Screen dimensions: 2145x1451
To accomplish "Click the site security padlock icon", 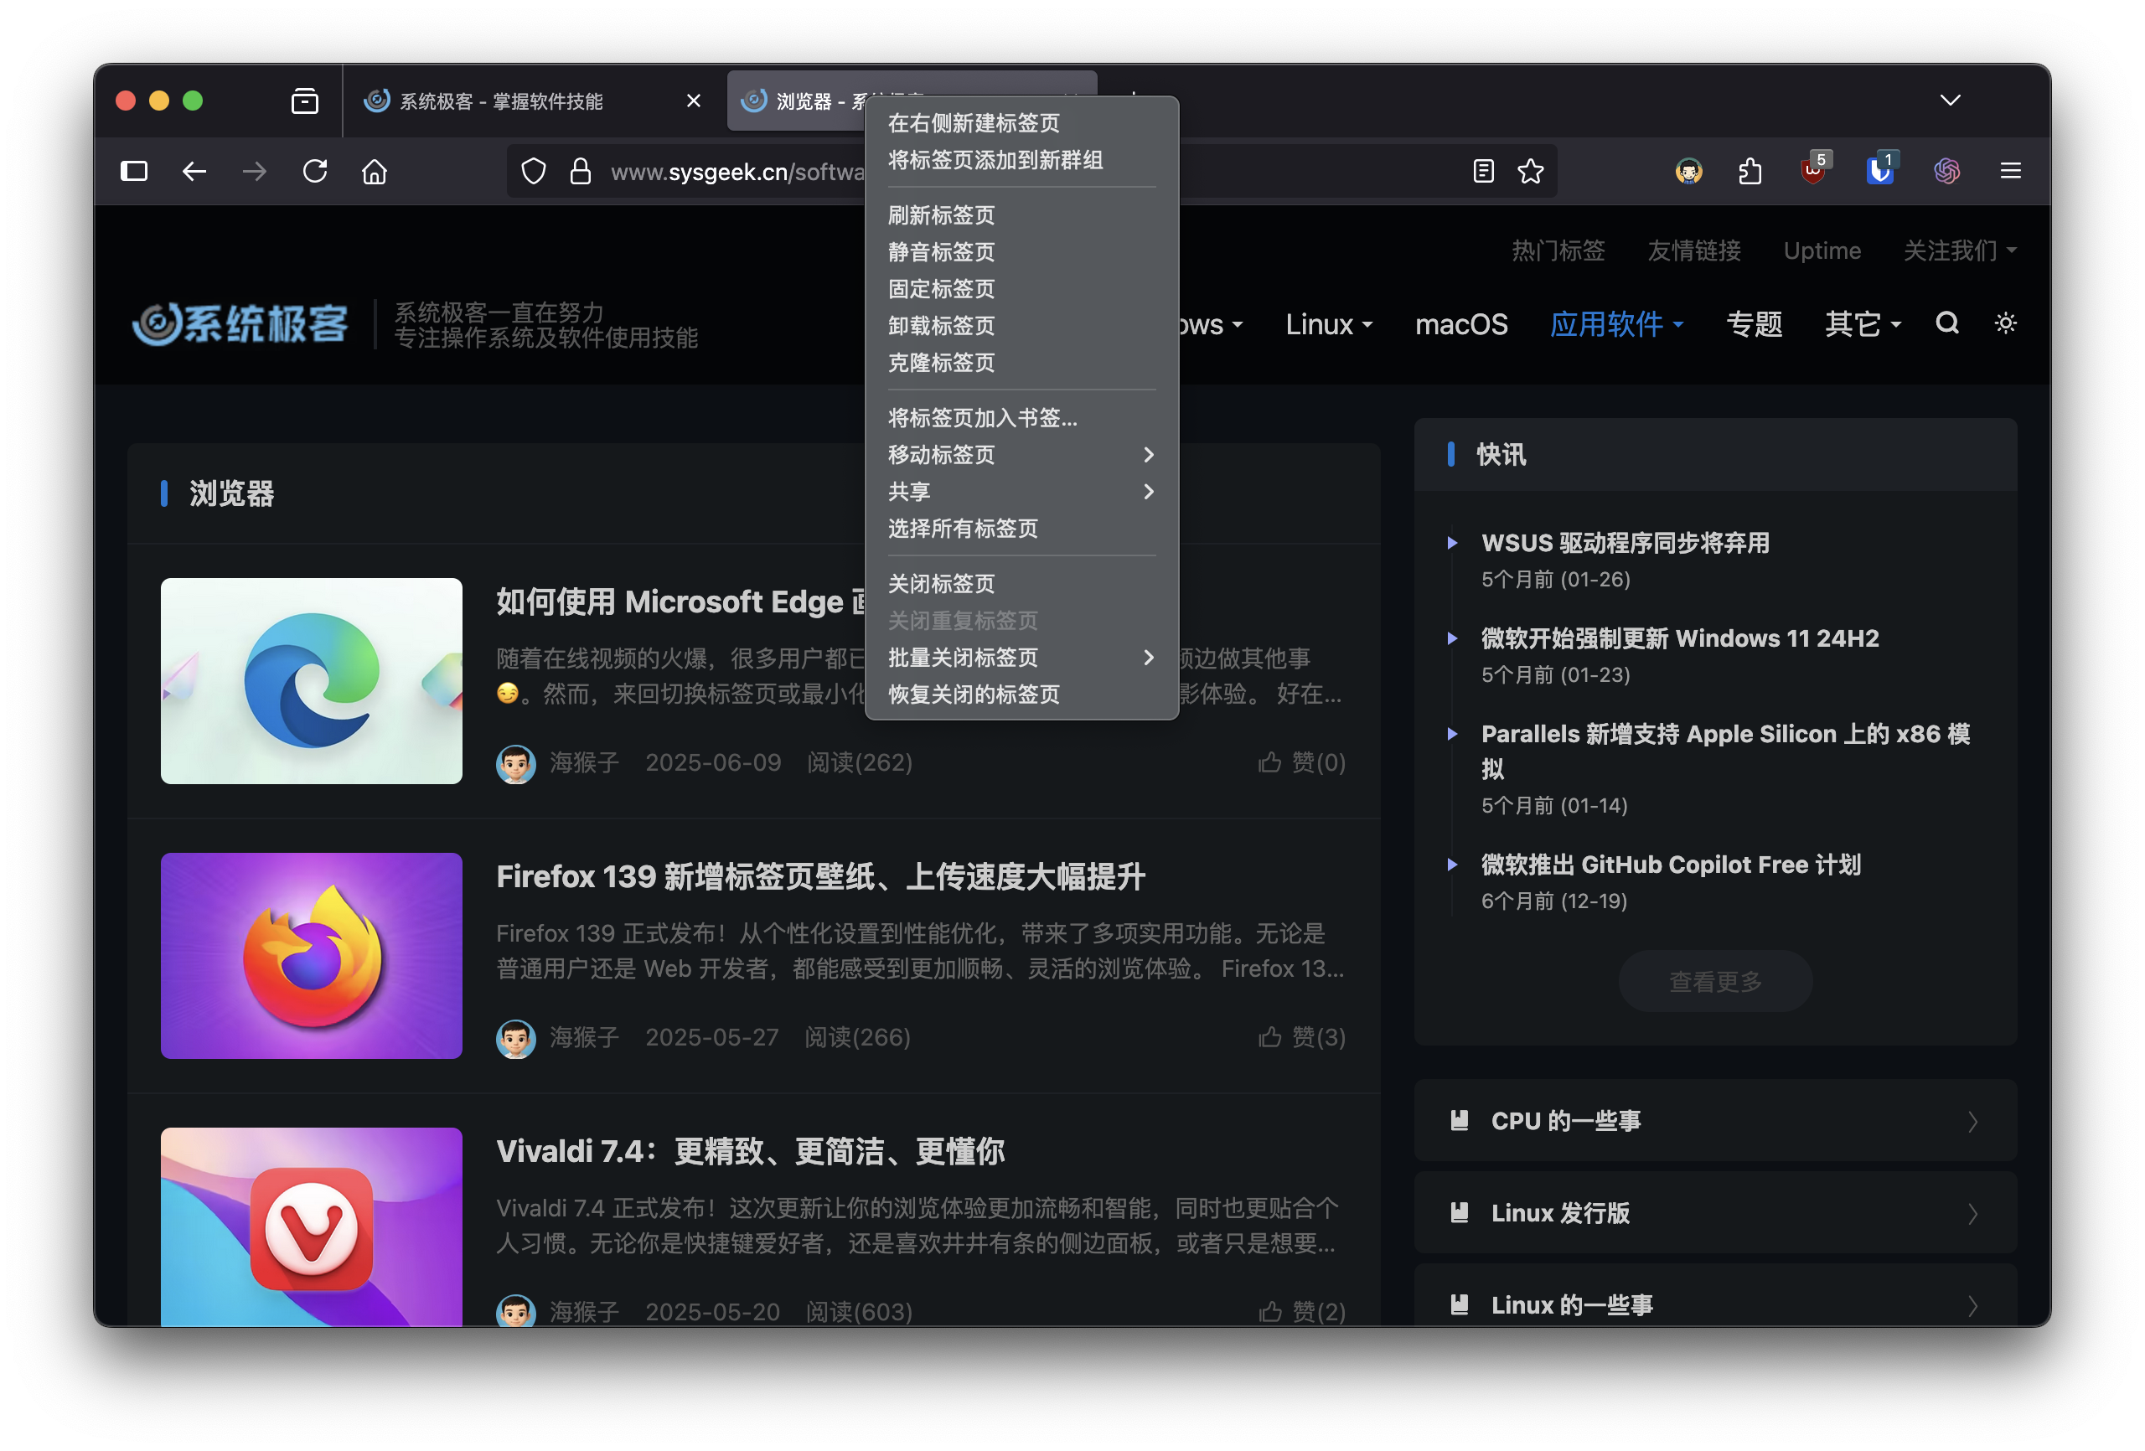I will pyautogui.click(x=580, y=171).
